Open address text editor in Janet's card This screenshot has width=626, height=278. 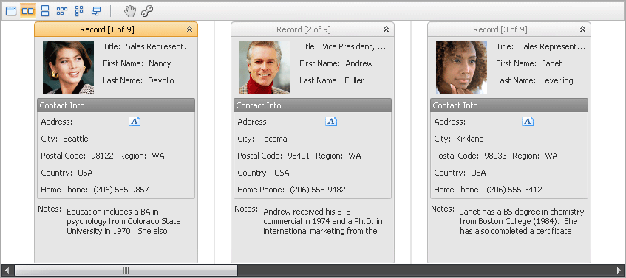point(528,122)
